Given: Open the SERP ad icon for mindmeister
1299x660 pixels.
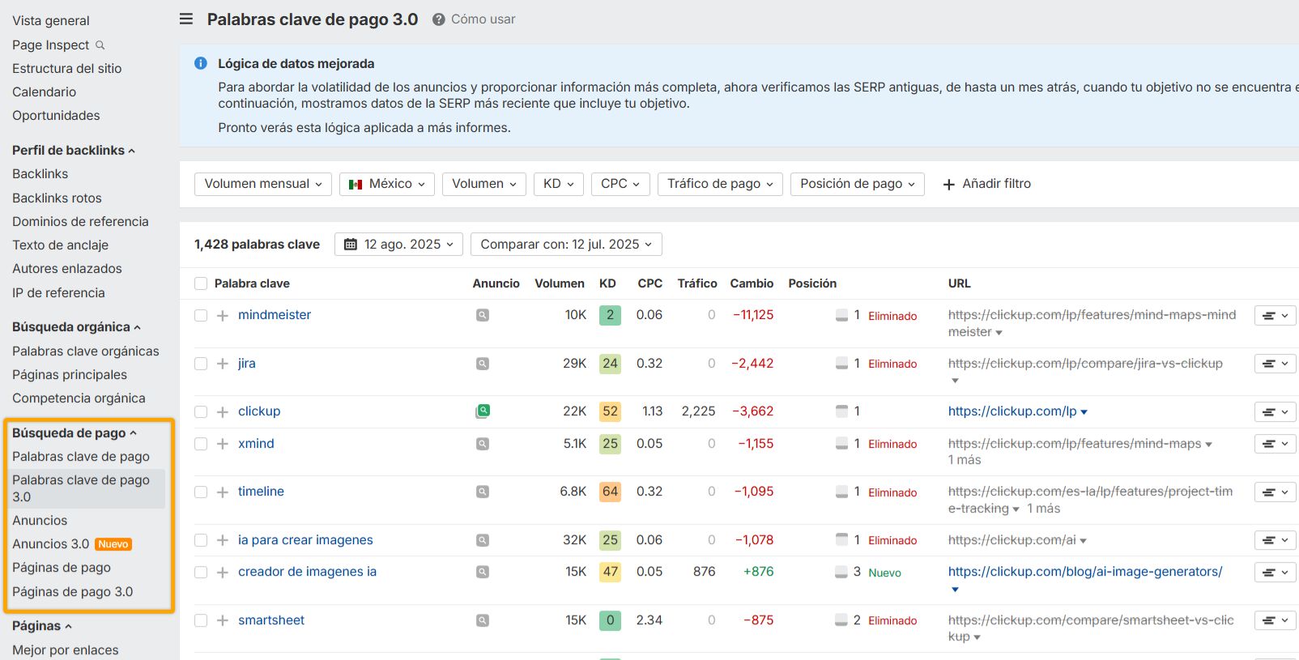Looking at the screenshot, I should (x=483, y=315).
